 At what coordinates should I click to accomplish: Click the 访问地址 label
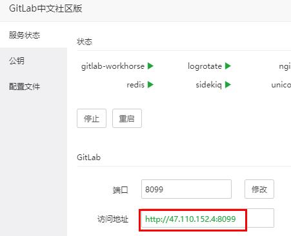(113, 219)
